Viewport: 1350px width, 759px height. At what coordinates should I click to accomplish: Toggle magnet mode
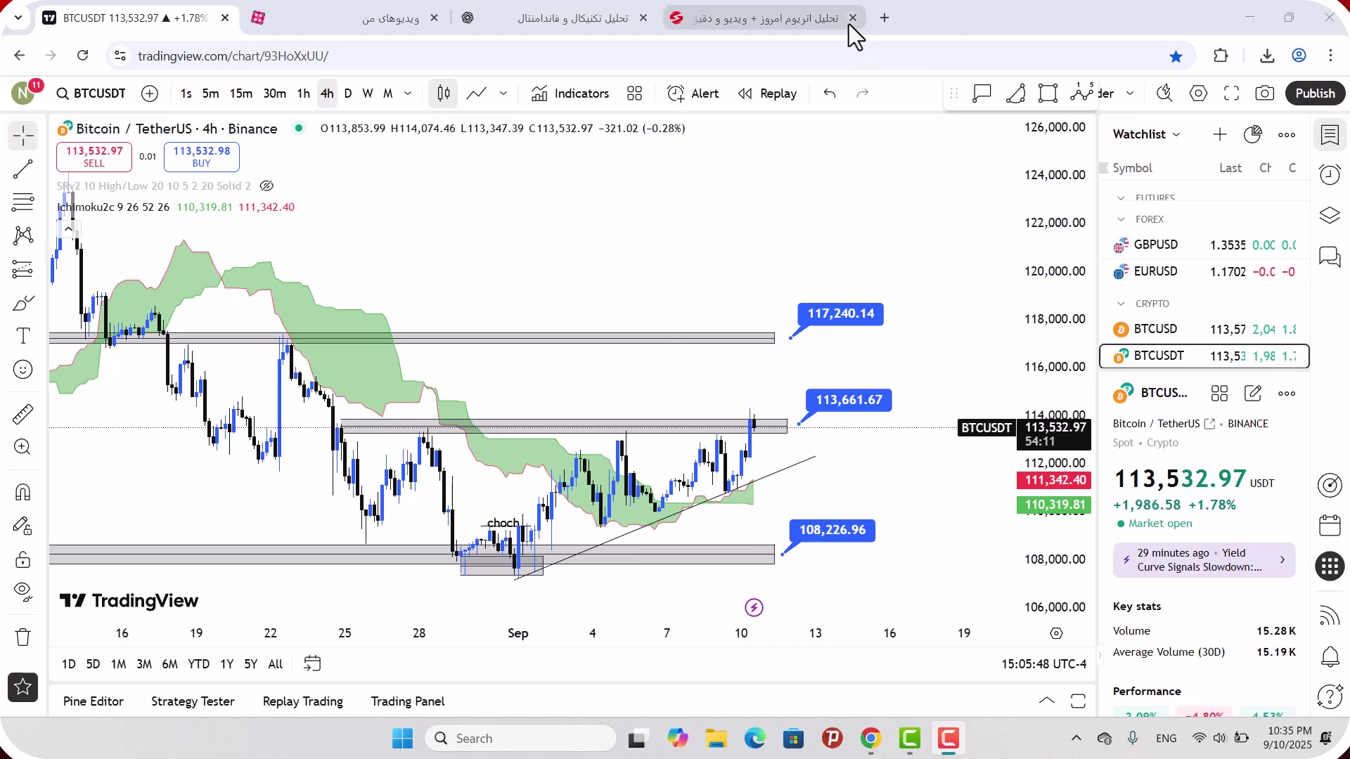(22, 492)
